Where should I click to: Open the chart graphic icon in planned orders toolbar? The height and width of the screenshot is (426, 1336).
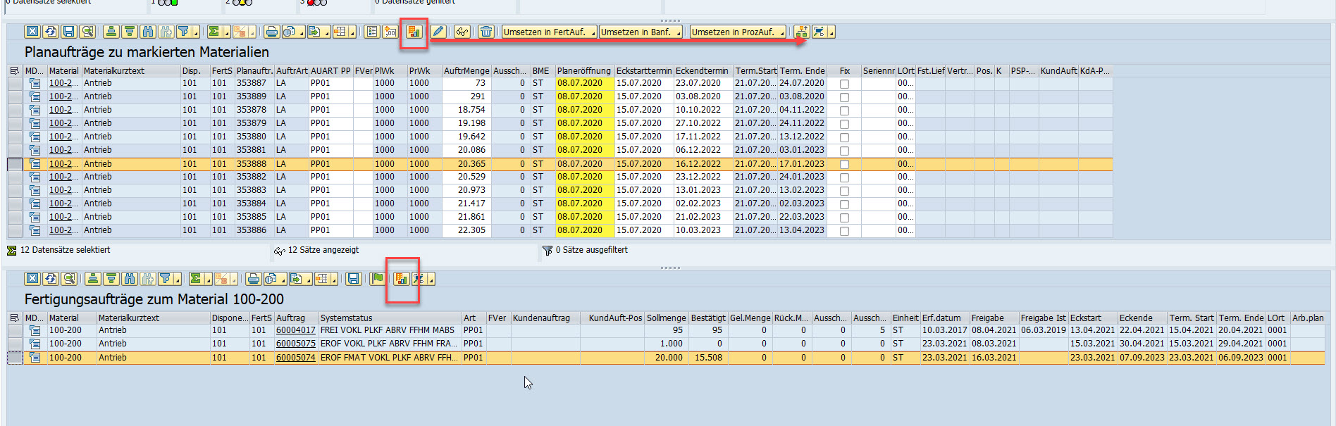click(414, 32)
